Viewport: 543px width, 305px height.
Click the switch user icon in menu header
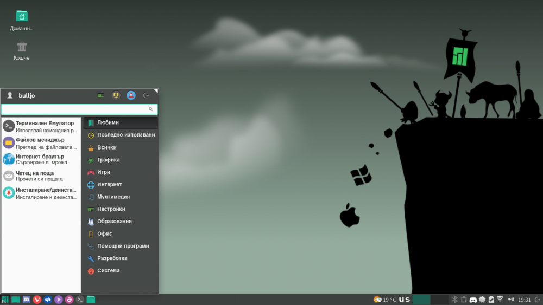point(131,95)
